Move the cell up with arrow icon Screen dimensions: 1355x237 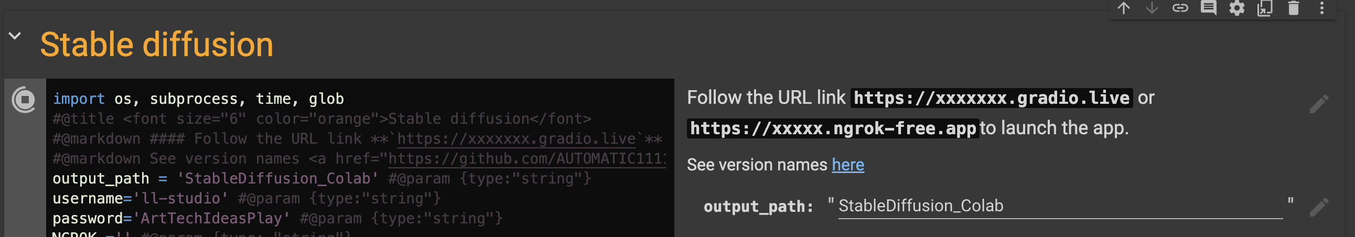click(1124, 8)
